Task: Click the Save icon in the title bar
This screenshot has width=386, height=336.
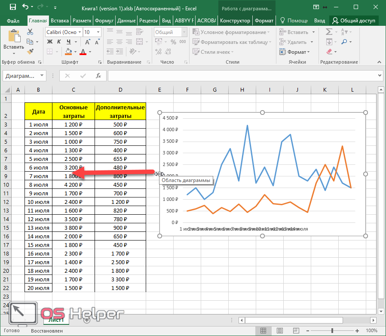Action: [12, 7]
